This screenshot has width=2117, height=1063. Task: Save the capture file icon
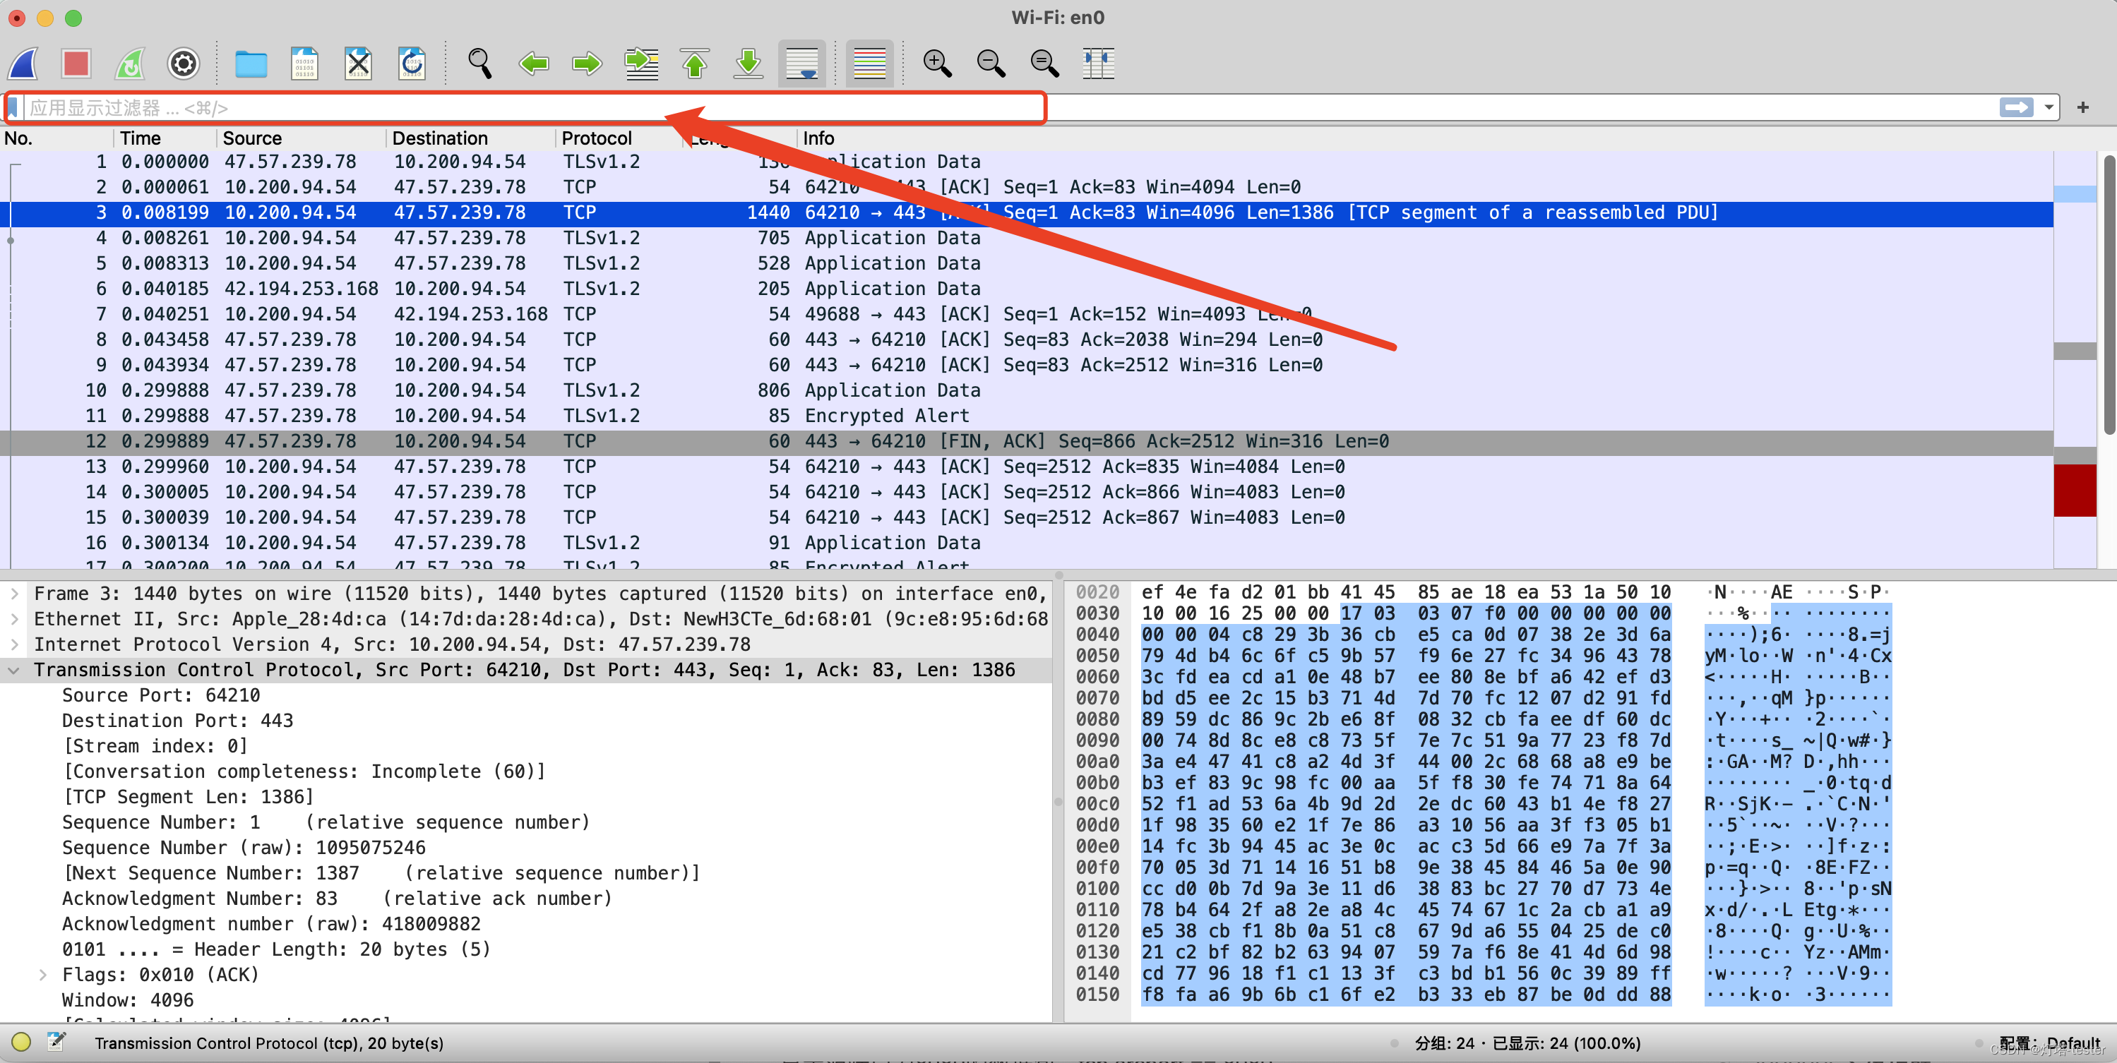[x=304, y=64]
